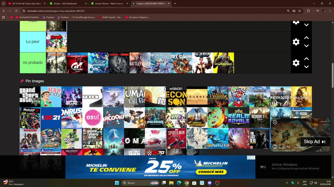This screenshot has height=187, width=334.
Task: Pick the Paladins image
Action: point(155,118)
